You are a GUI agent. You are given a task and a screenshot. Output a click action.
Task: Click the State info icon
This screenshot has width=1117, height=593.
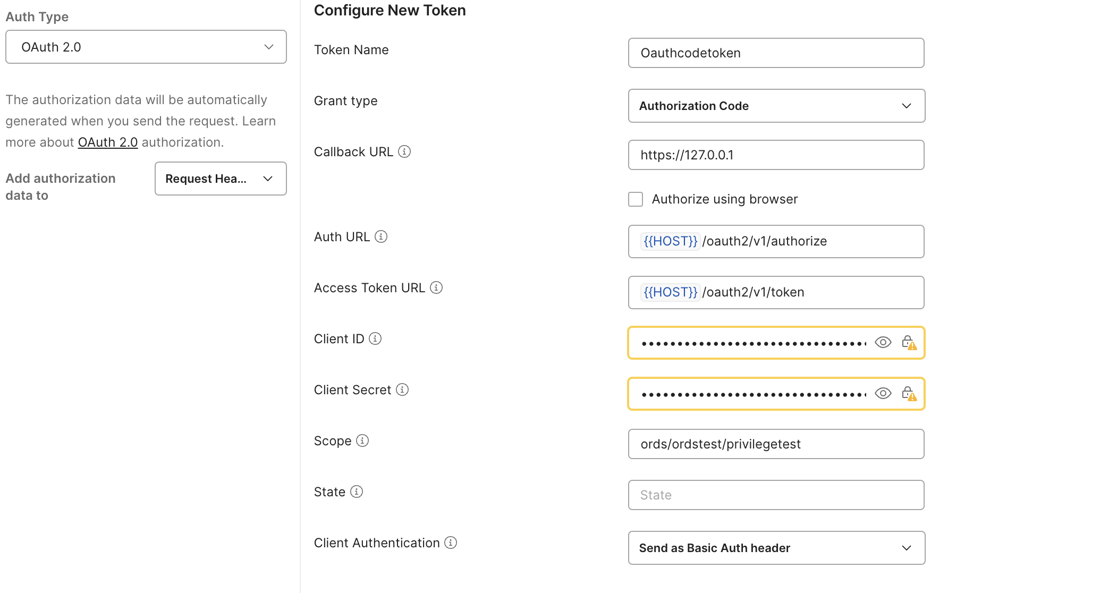pyautogui.click(x=356, y=492)
